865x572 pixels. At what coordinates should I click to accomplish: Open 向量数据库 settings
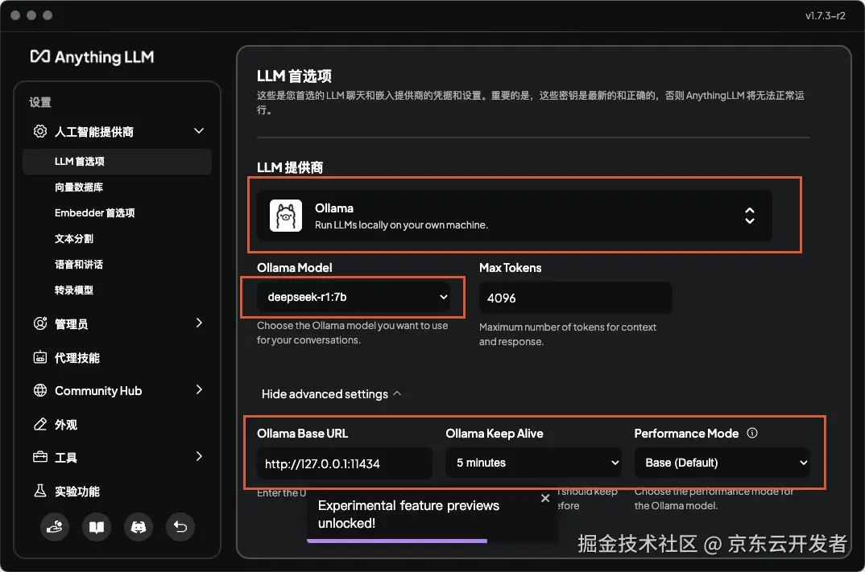[x=79, y=187]
